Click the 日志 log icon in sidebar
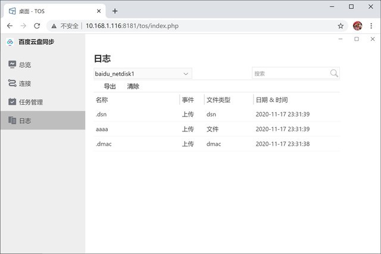 pos(12,120)
